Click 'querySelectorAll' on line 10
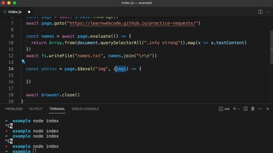 coord(121,43)
